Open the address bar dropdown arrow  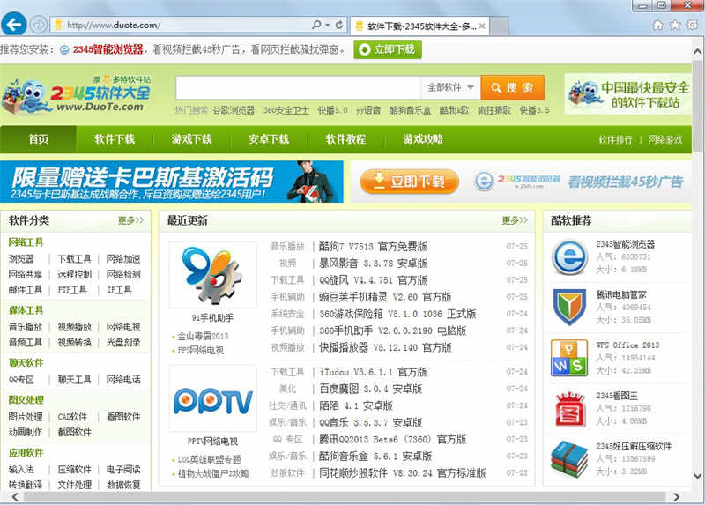(328, 25)
